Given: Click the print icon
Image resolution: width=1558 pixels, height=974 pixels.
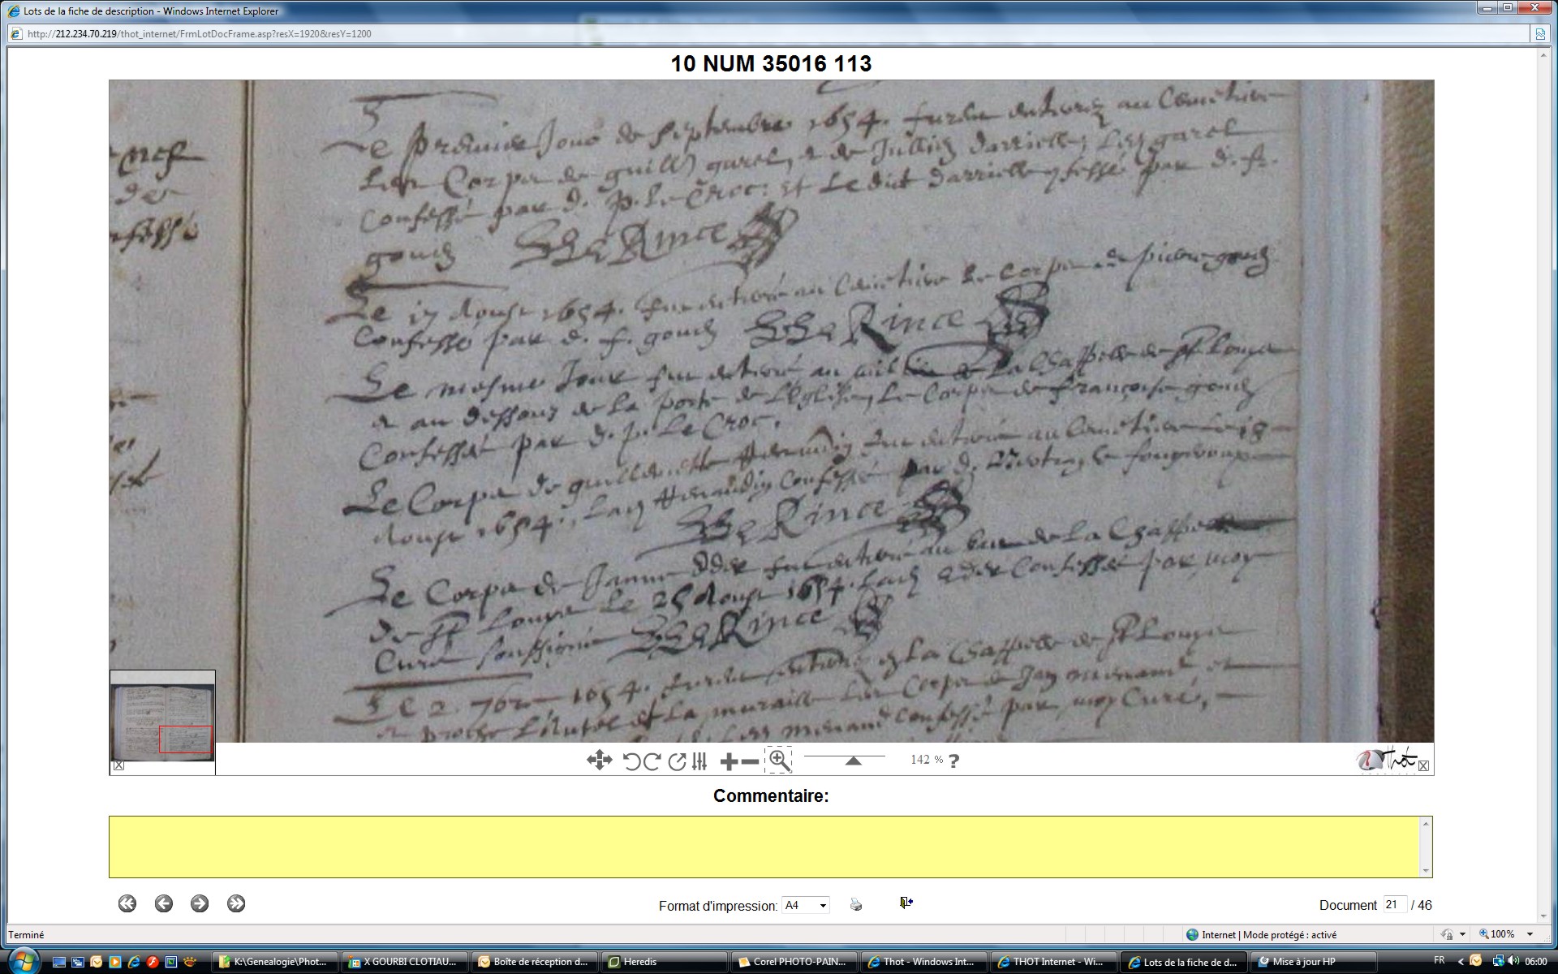Looking at the screenshot, I should [856, 904].
